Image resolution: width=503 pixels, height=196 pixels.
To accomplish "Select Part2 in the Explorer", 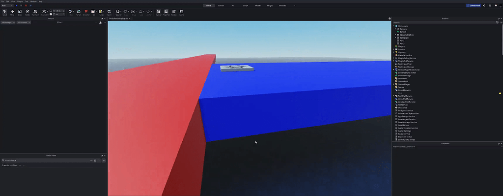I will tap(402, 44).
